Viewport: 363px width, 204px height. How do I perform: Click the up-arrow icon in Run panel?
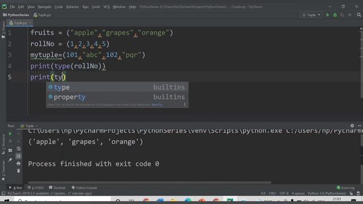coord(19,134)
